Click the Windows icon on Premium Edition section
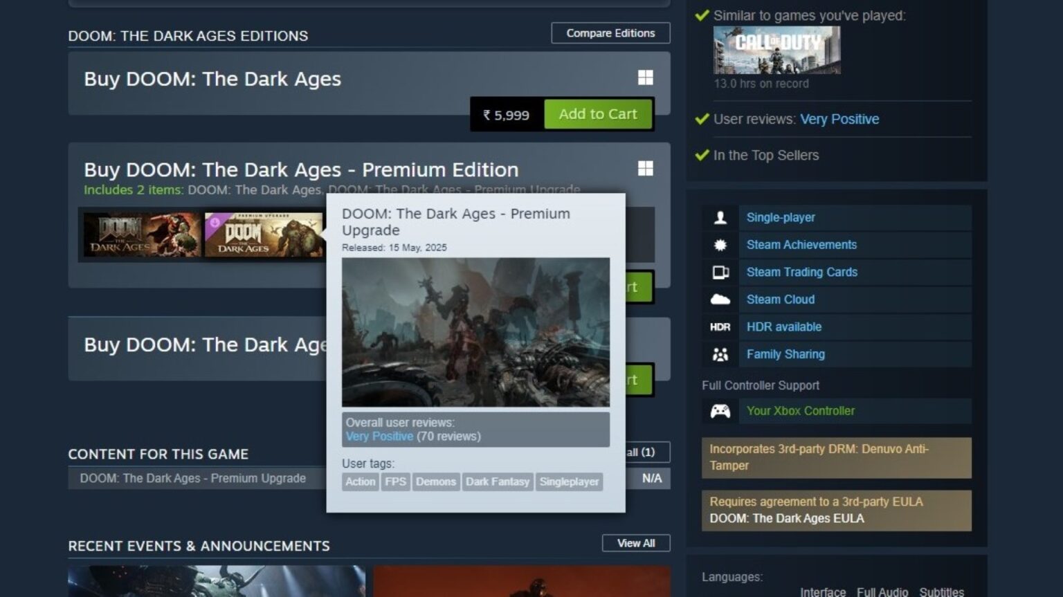This screenshot has height=597, width=1063. (x=645, y=168)
